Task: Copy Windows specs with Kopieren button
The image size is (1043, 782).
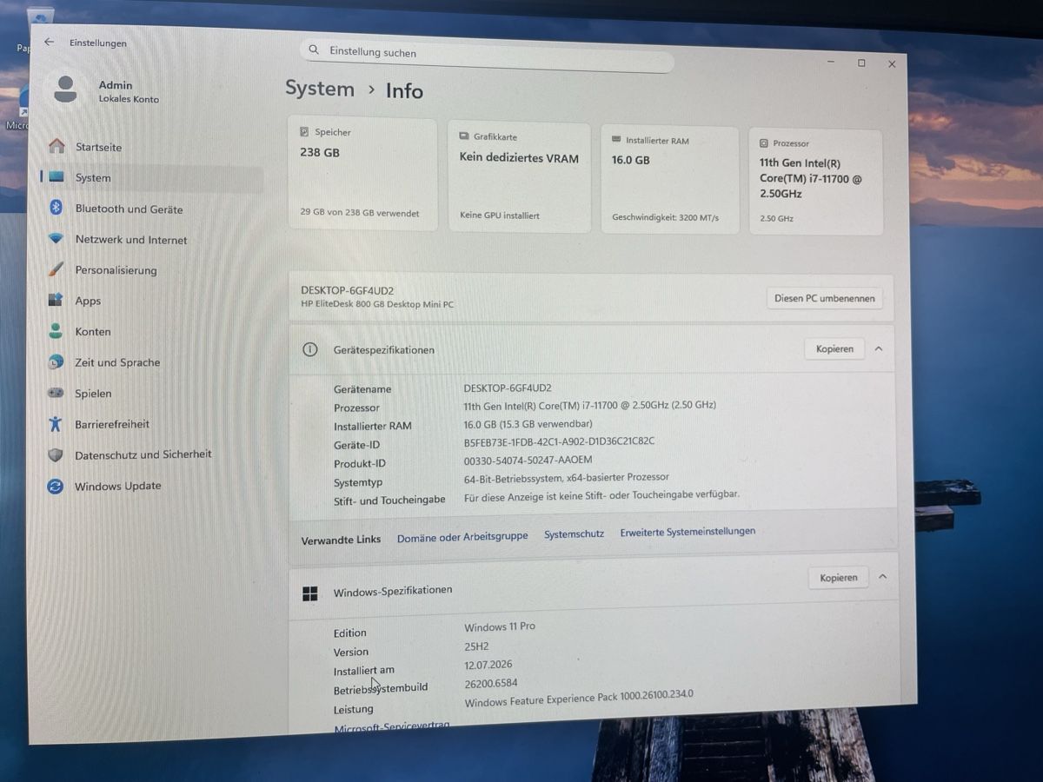Action: (x=838, y=577)
